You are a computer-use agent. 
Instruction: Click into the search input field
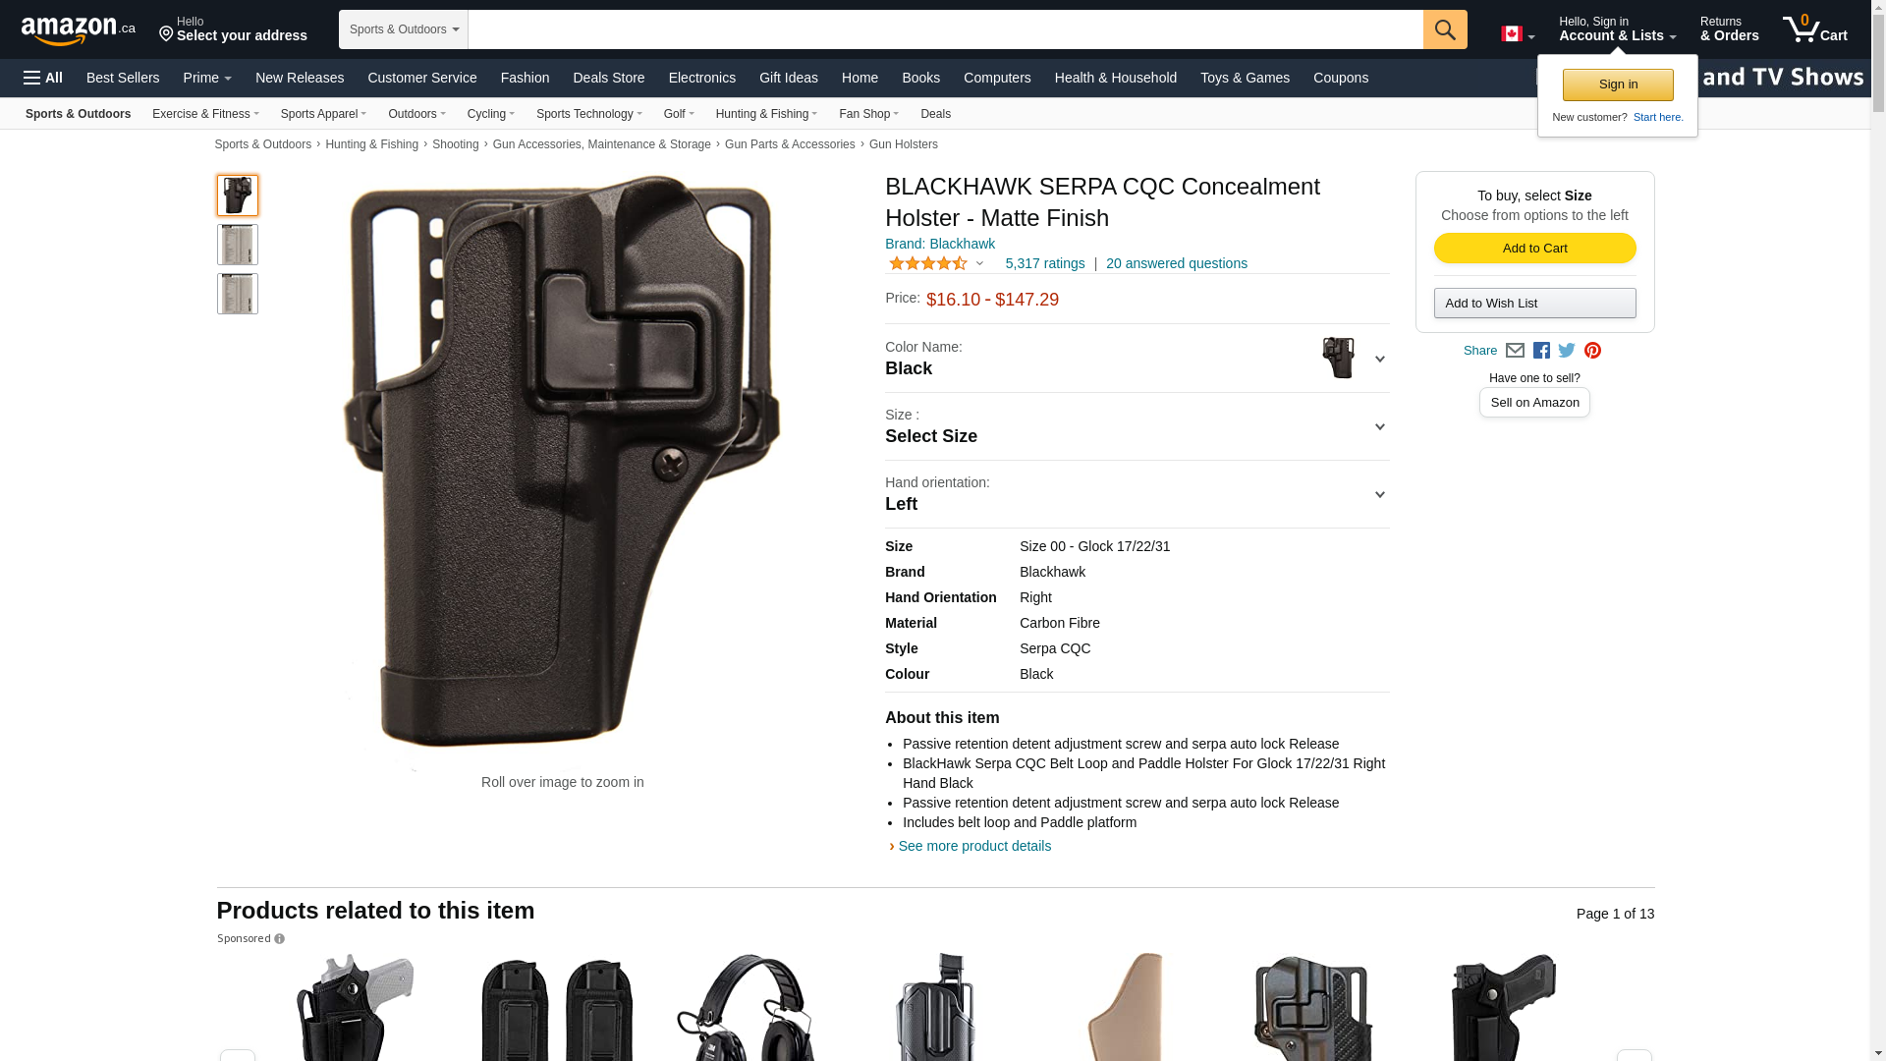tap(945, 29)
